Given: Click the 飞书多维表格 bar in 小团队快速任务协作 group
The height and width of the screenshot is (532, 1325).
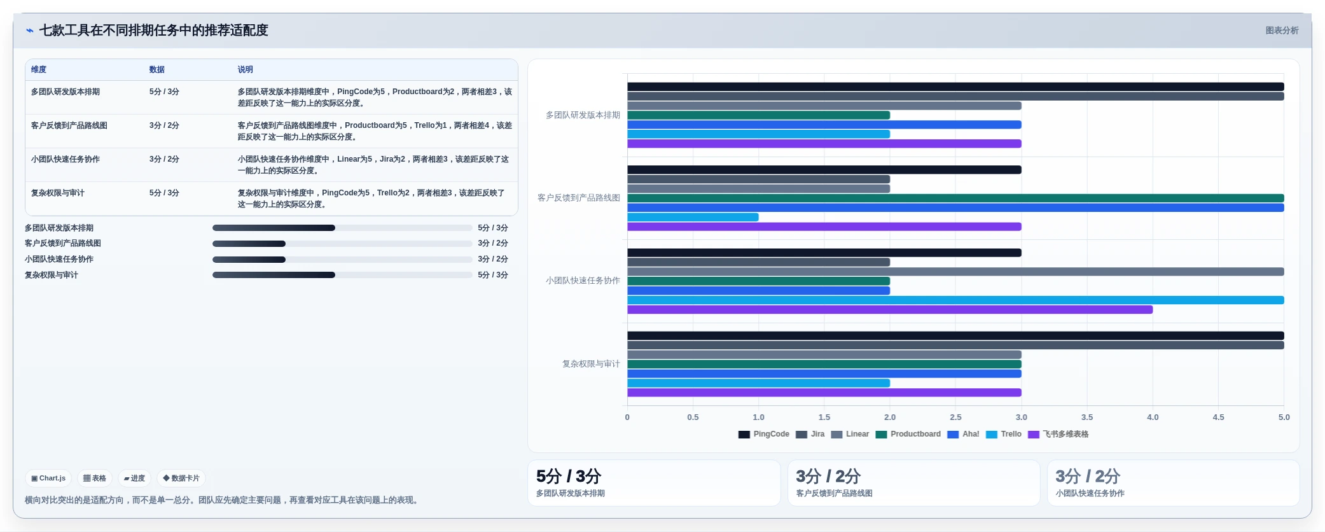Looking at the screenshot, I should click(890, 310).
